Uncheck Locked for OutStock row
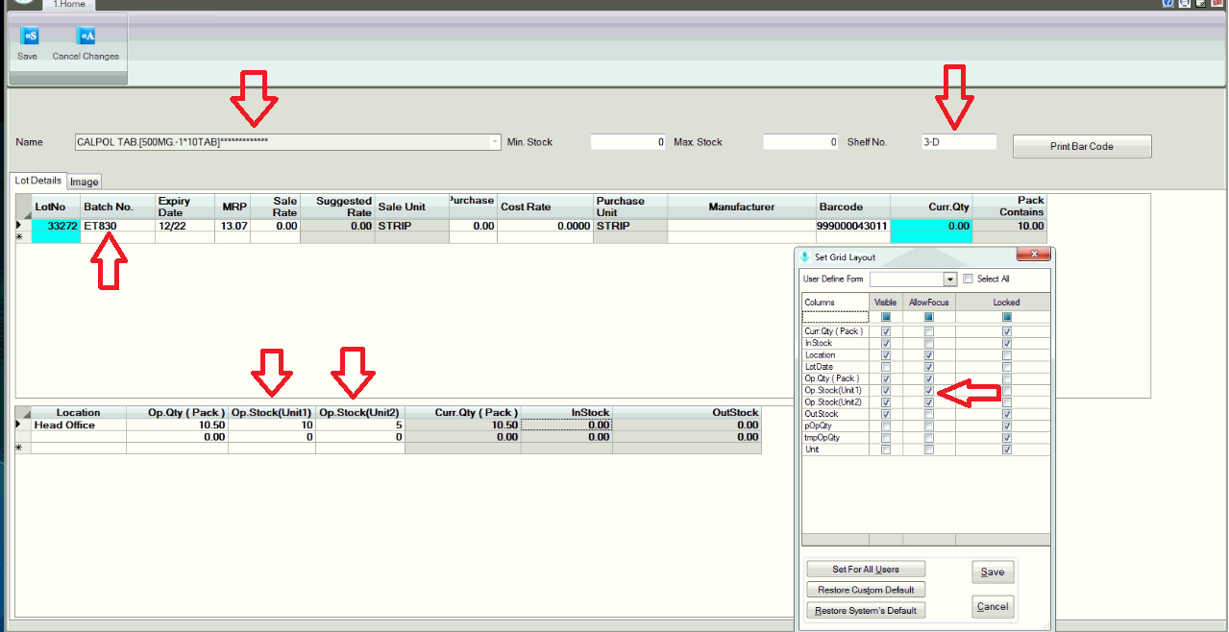Viewport: 1229px width, 632px height. (x=1006, y=414)
